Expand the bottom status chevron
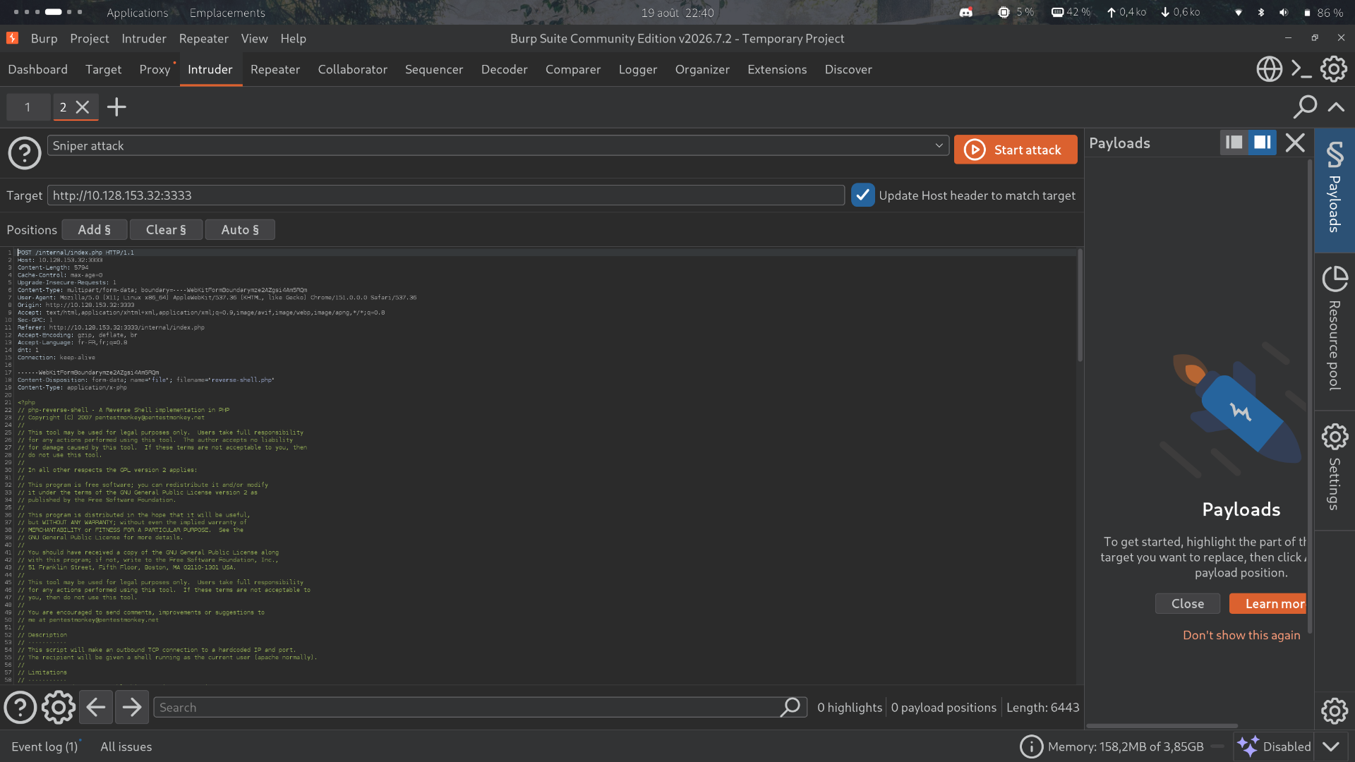Screen dimensions: 1355x762 click(x=1331, y=746)
